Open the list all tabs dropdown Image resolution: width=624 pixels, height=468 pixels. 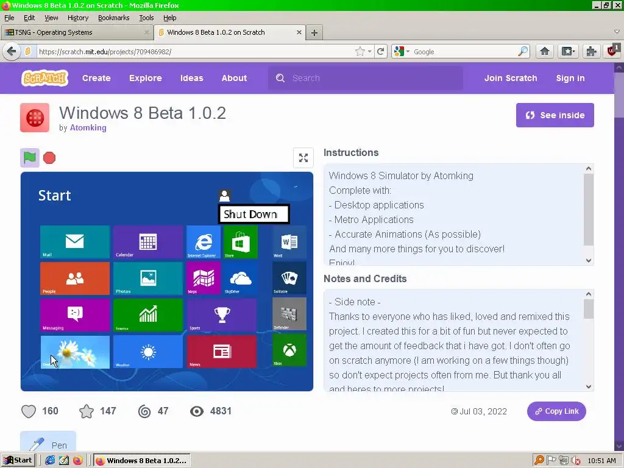[x=617, y=32]
